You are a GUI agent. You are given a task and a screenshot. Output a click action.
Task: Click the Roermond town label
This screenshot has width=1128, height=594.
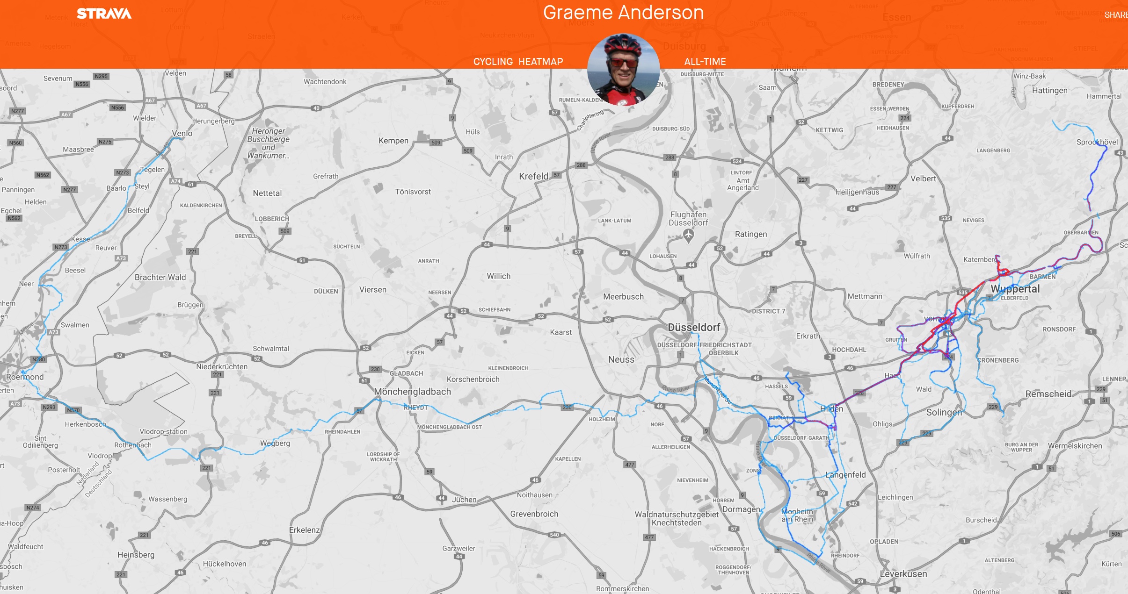click(25, 377)
